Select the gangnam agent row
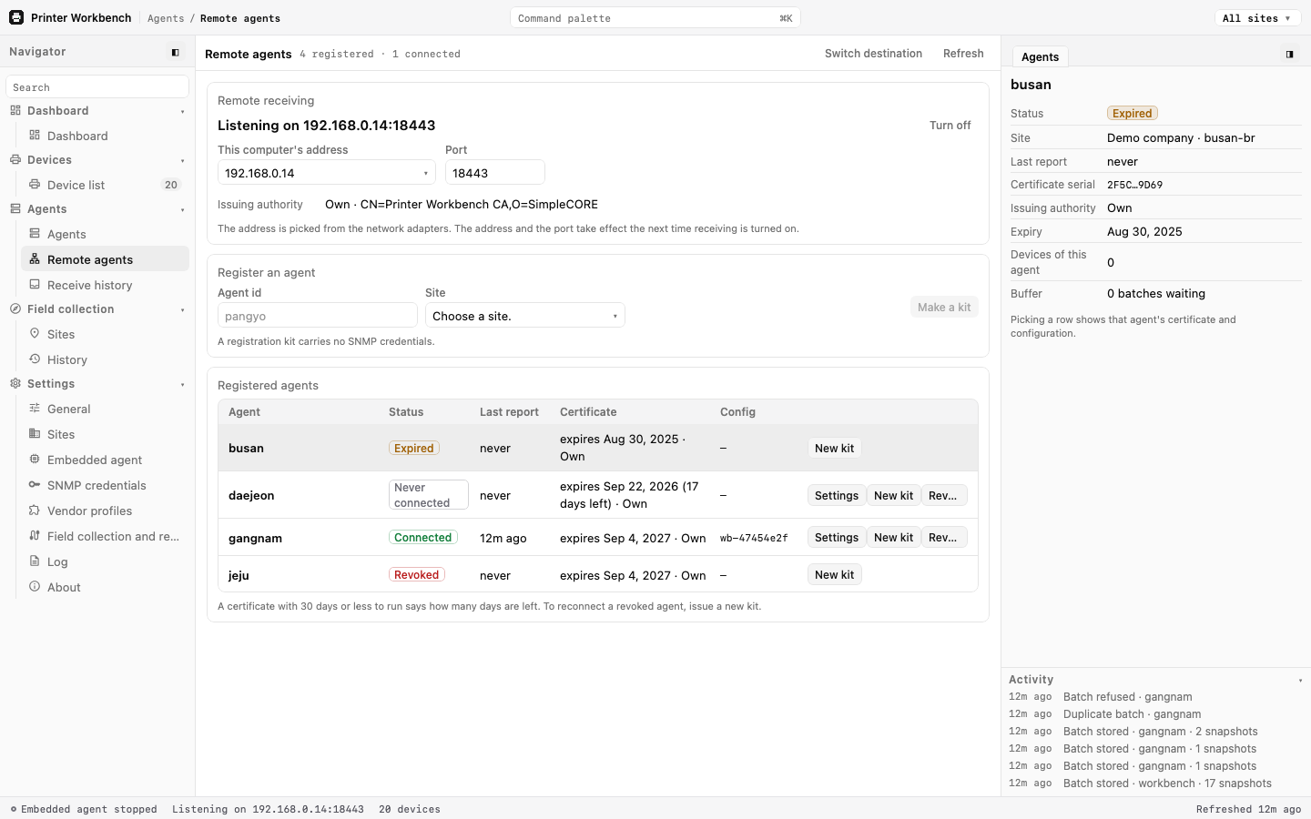The width and height of the screenshot is (1311, 819). click(597, 538)
